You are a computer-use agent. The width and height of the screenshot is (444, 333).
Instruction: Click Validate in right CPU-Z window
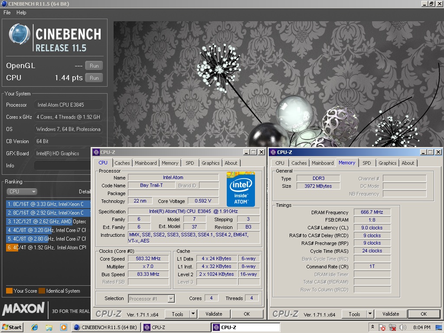point(391,314)
